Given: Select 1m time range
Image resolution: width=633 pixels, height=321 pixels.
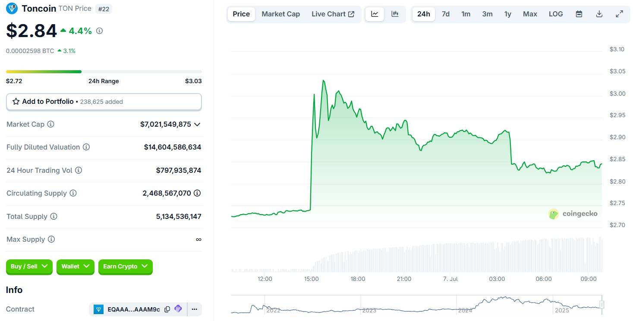Looking at the screenshot, I should point(466,14).
